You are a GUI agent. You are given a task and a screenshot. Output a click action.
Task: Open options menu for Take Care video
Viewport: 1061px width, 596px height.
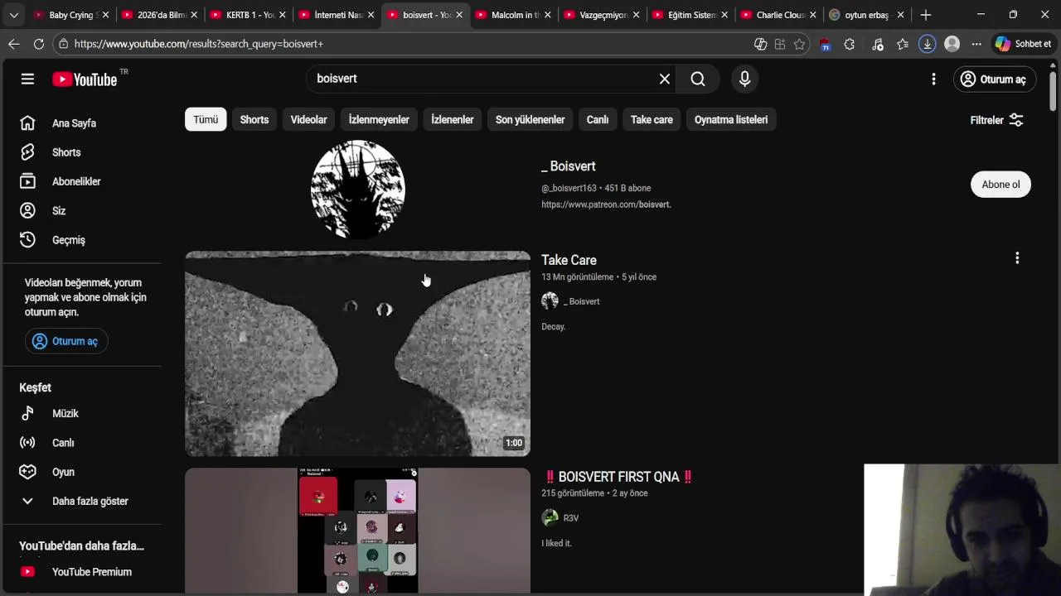1017,258
